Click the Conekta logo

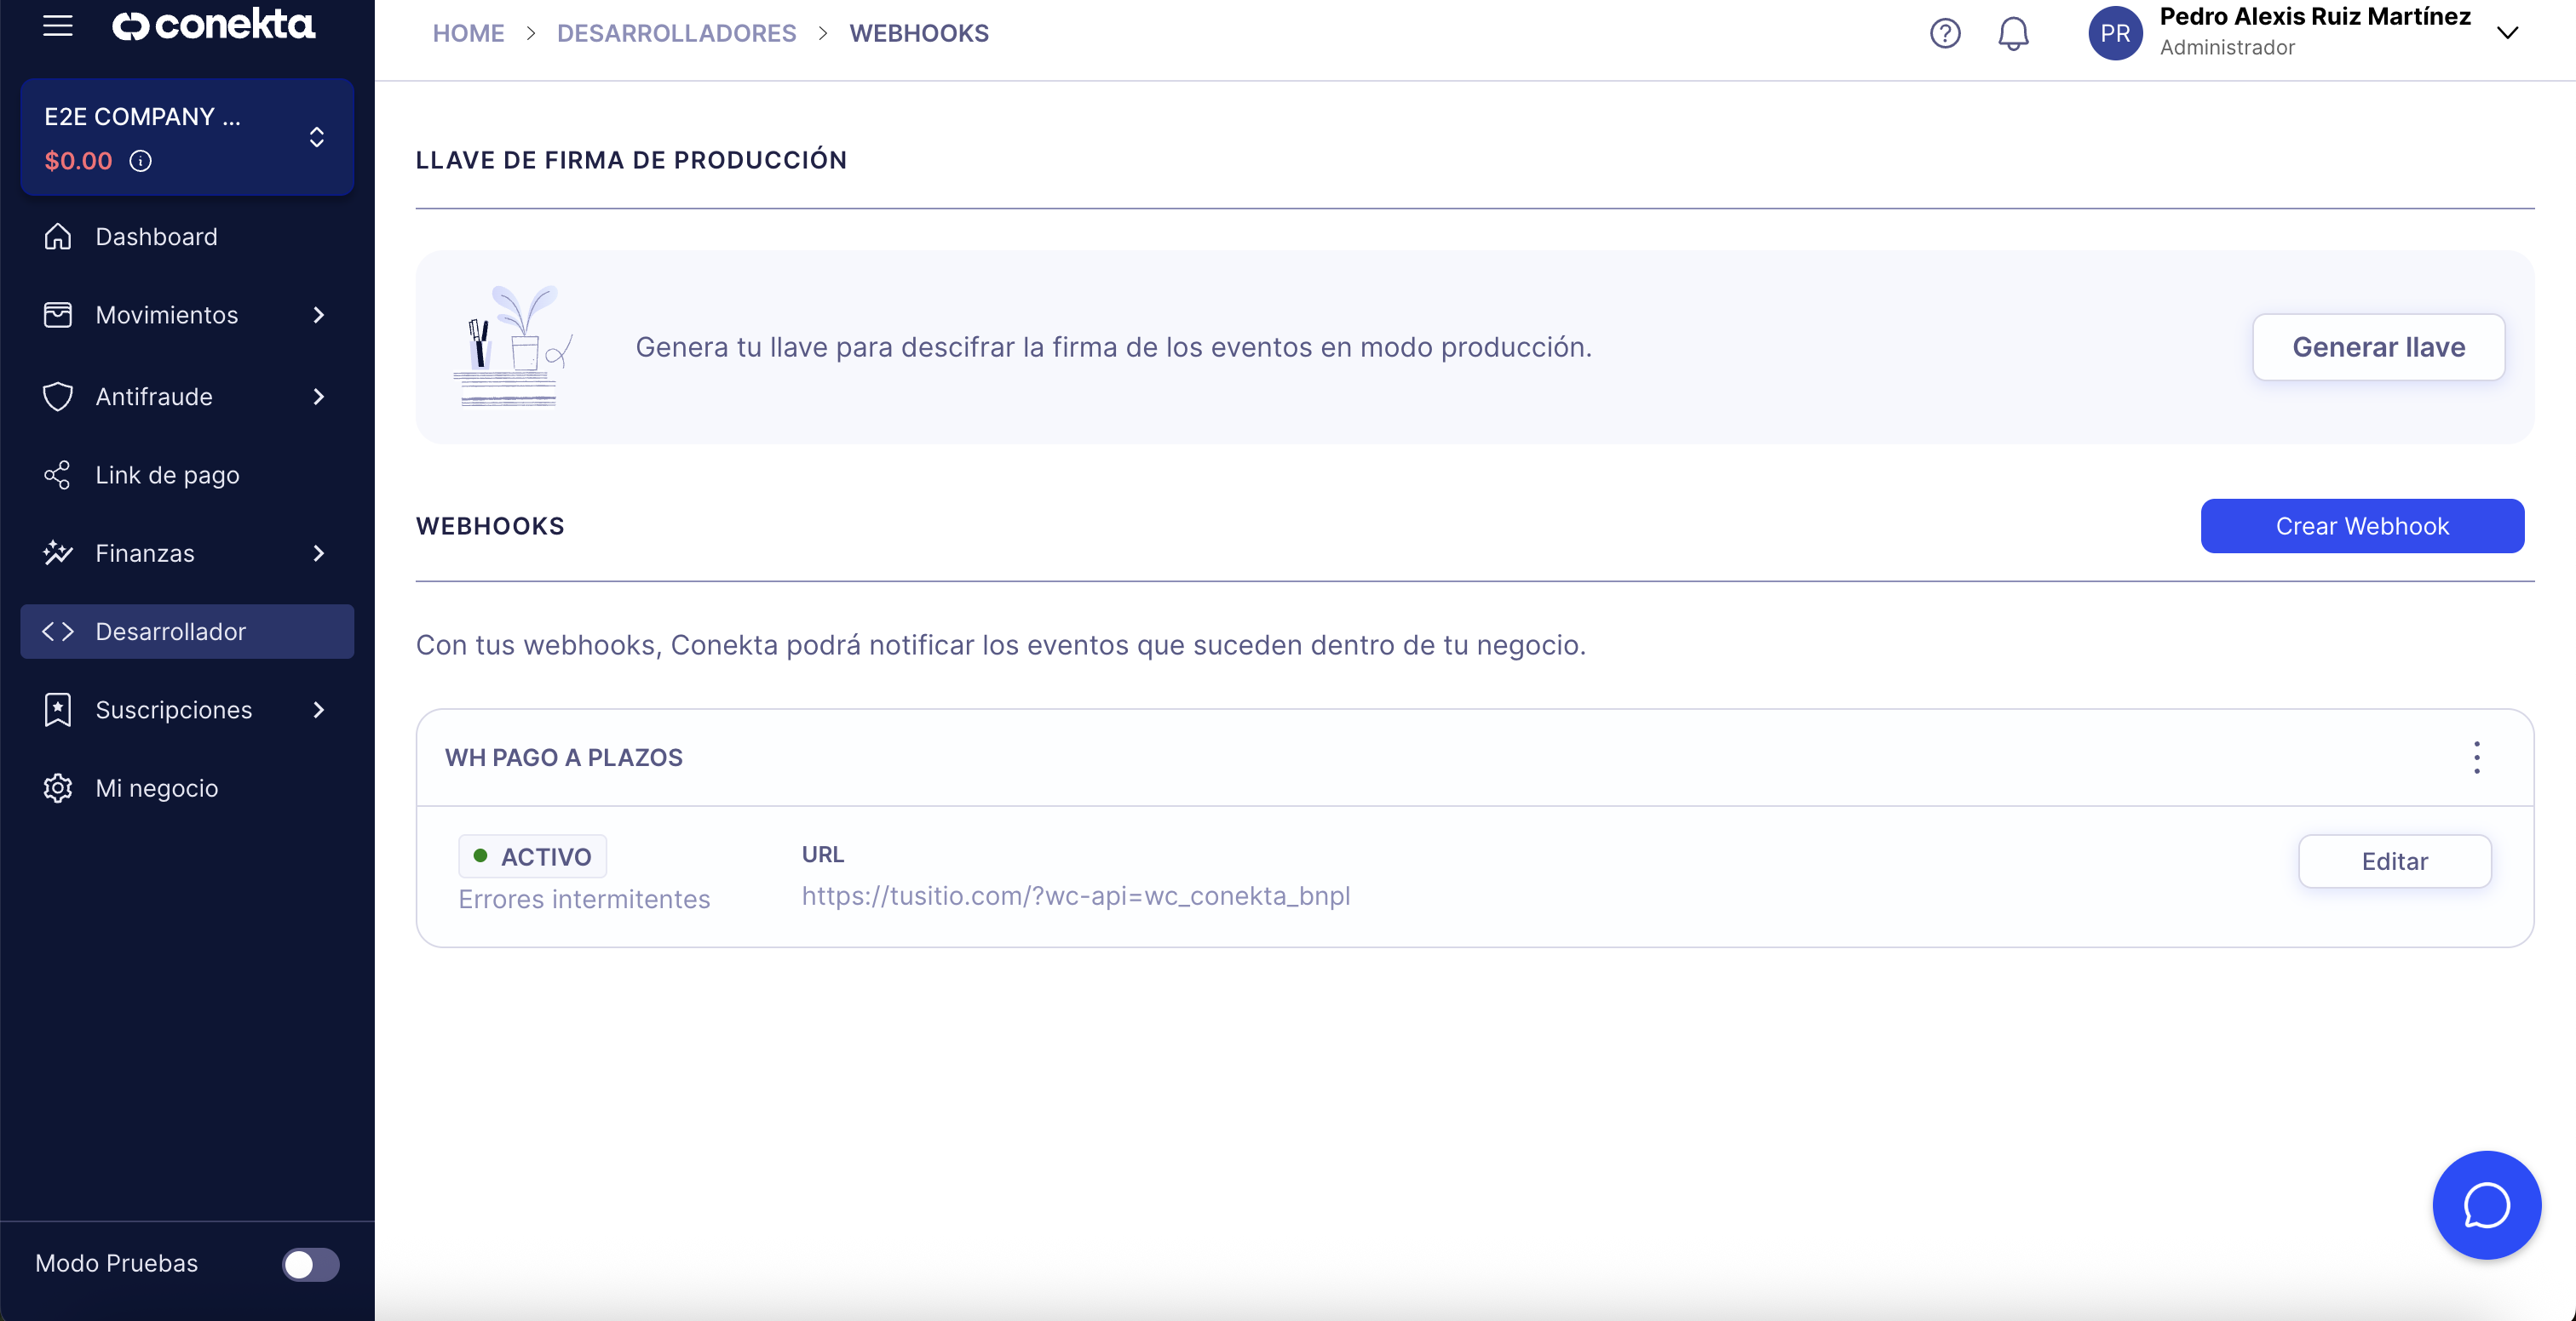pyautogui.click(x=213, y=25)
